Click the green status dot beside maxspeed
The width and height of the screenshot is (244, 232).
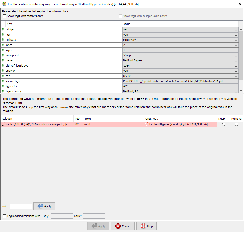(3, 55)
